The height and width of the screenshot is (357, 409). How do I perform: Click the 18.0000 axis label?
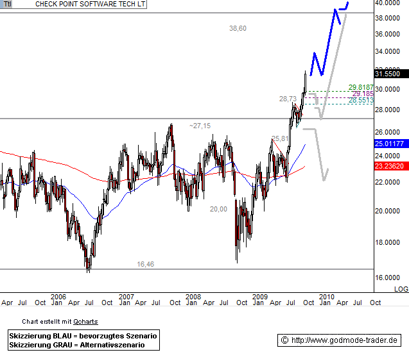point(387,242)
